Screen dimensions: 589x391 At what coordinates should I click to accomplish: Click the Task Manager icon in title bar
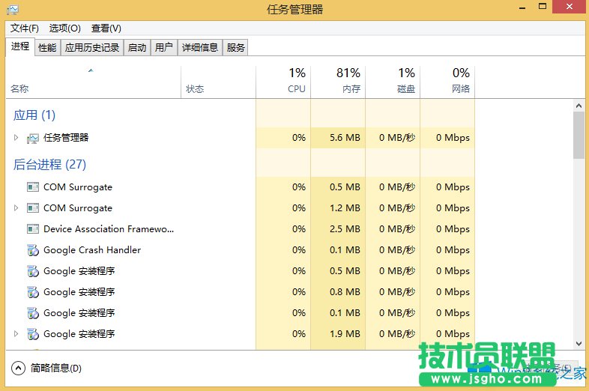pyautogui.click(x=13, y=10)
